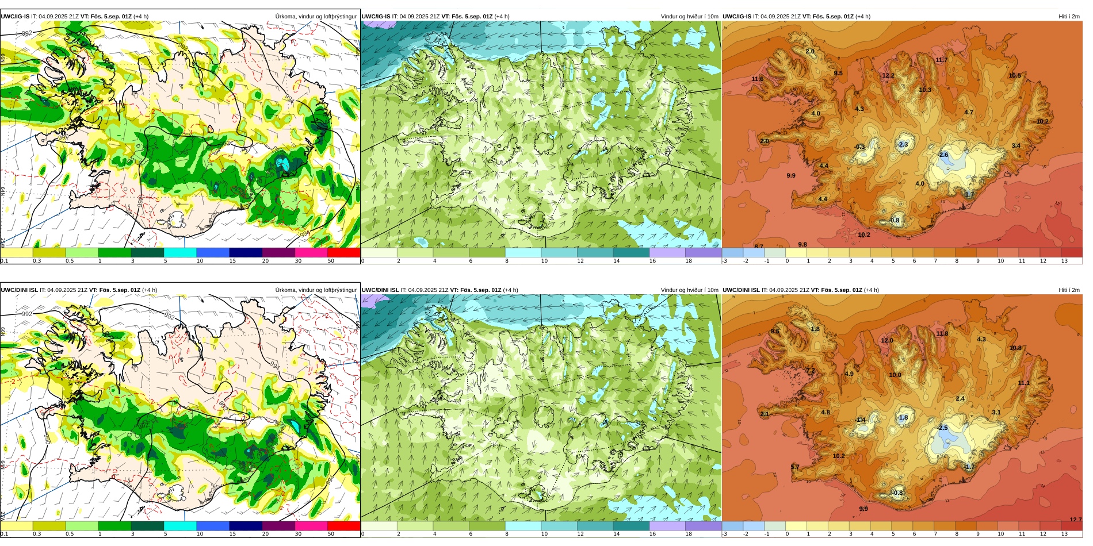
Task: Click 9.8 value on IG-IS temperature map
Action: pyautogui.click(x=802, y=245)
